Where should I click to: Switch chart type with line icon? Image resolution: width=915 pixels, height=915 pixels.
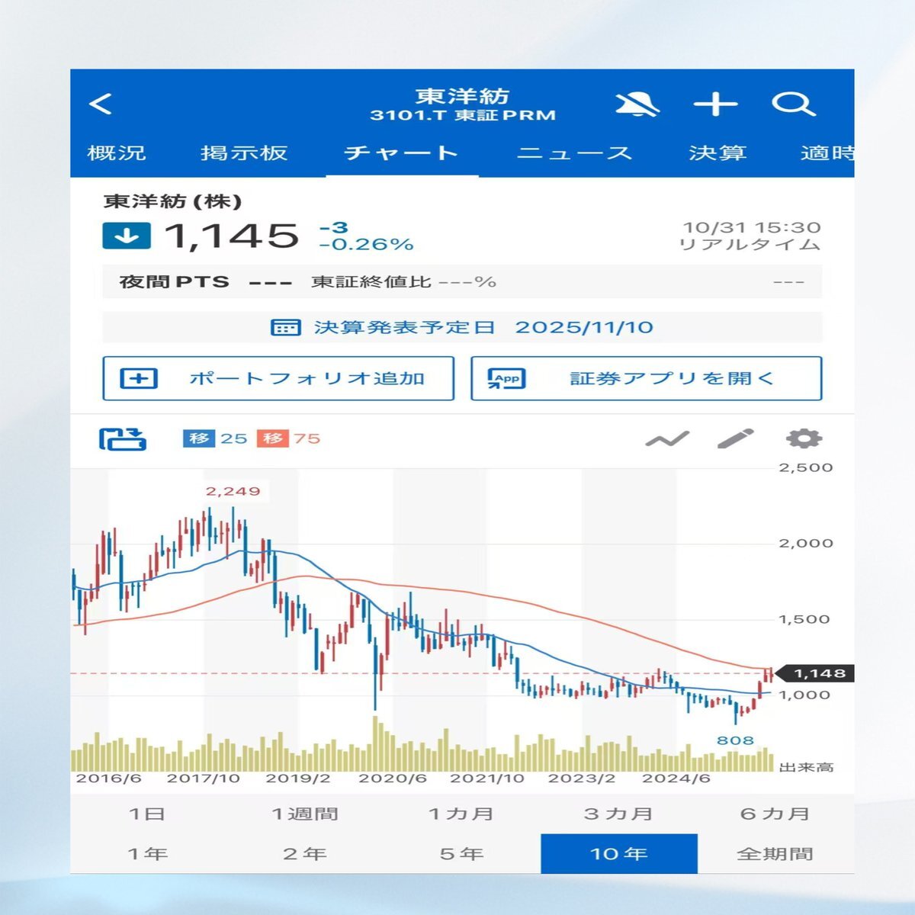(667, 438)
